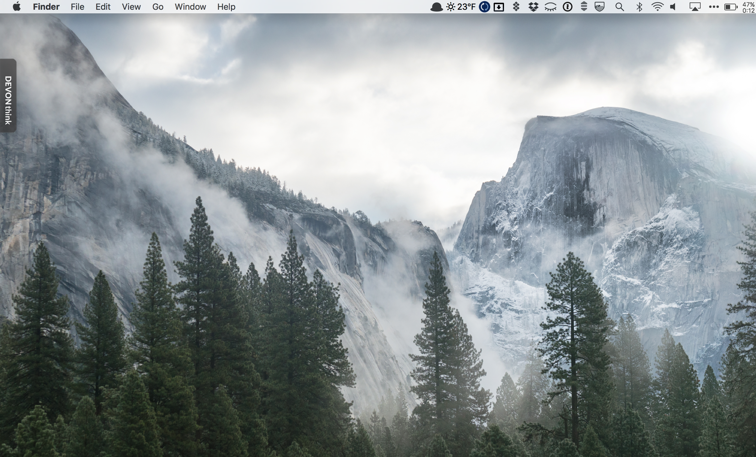The image size is (756, 457).
Task: Open the Apple menu
Action: 17,6
